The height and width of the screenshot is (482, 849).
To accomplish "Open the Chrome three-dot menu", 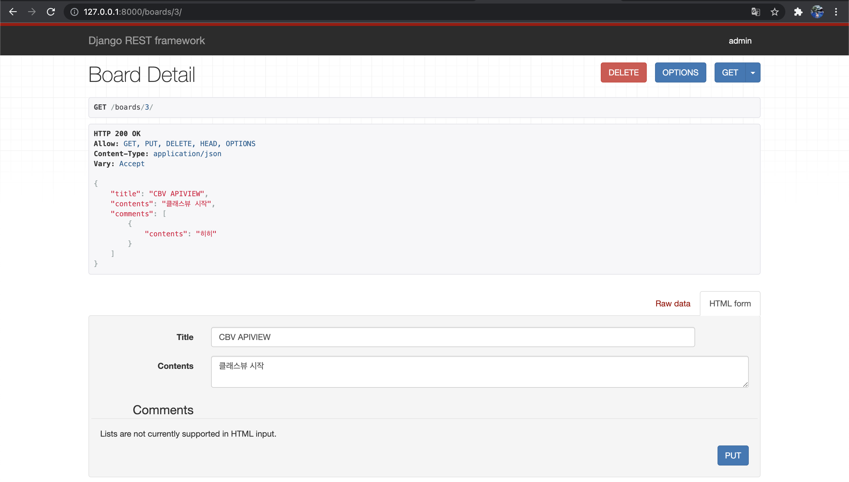I will pos(836,12).
